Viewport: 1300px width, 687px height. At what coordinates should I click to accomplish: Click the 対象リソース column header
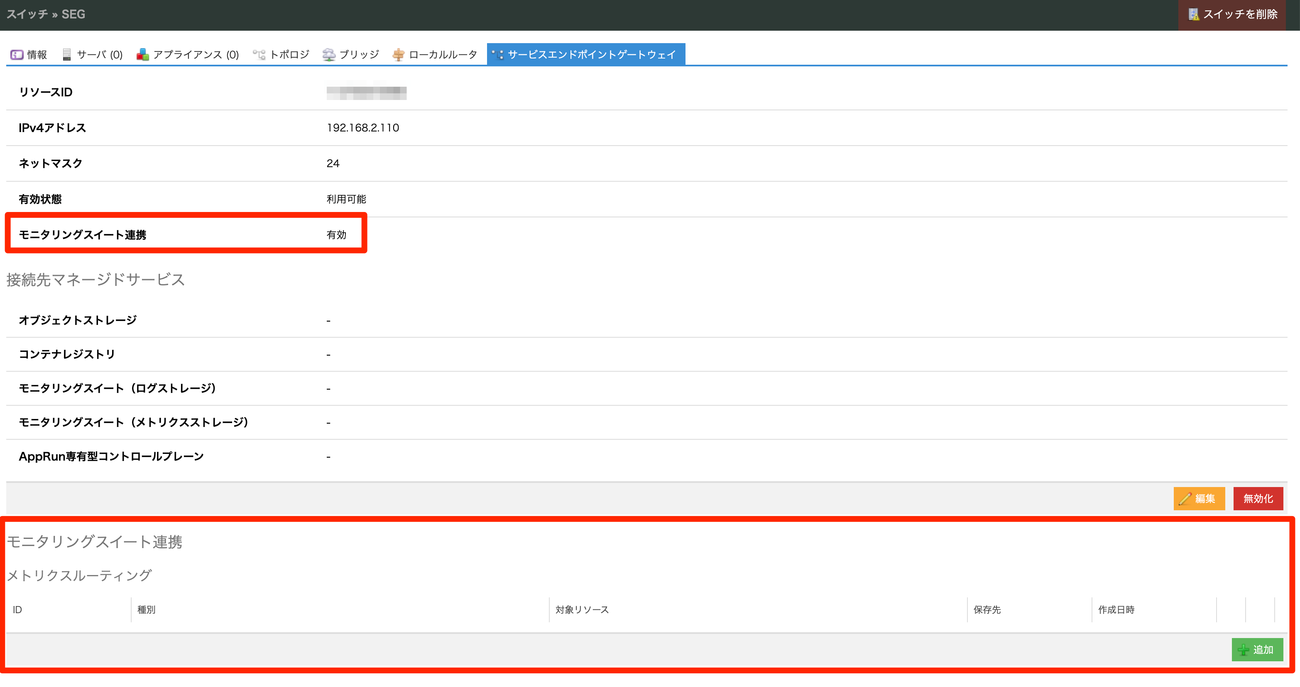582,610
